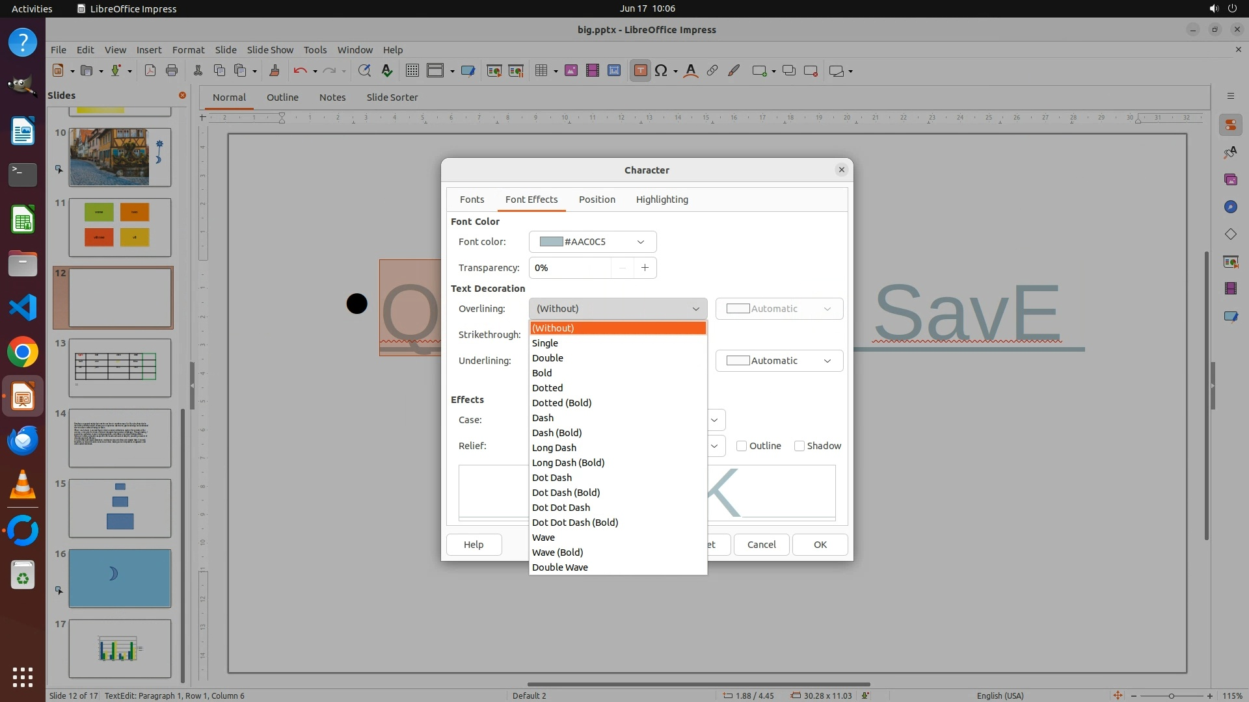Switch to the Highlighting tab
The height and width of the screenshot is (702, 1249).
coord(662,200)
